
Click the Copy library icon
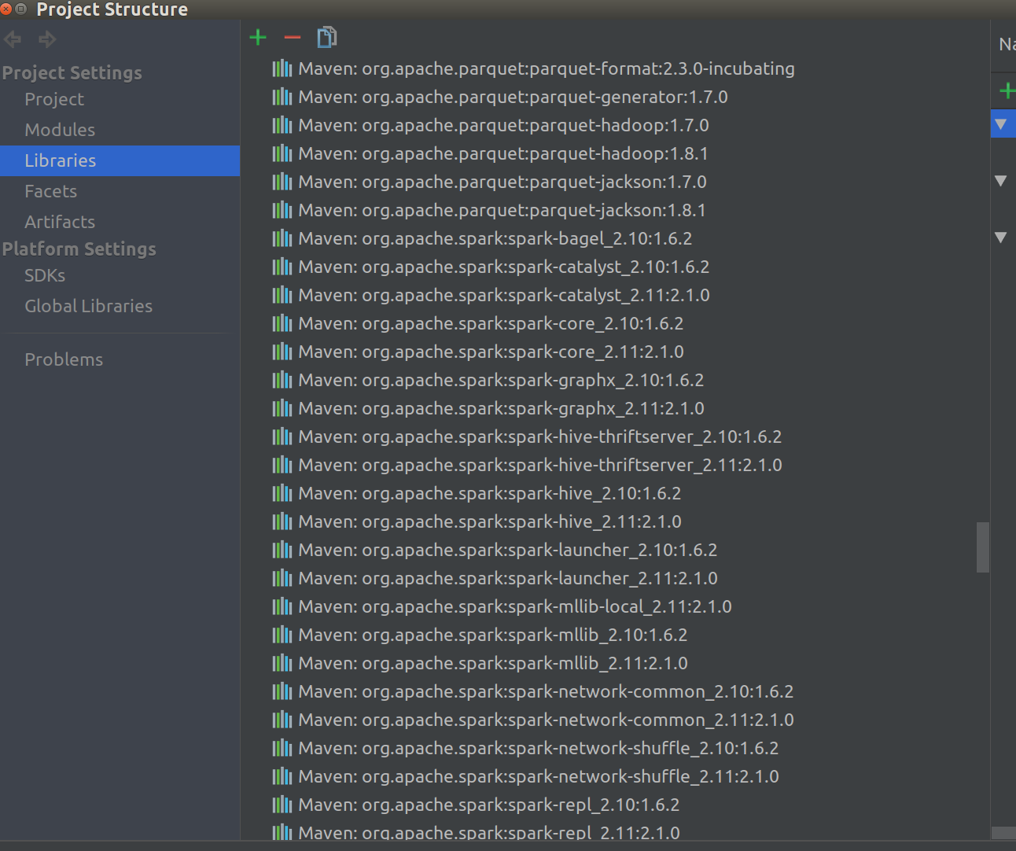coord(326,37)
